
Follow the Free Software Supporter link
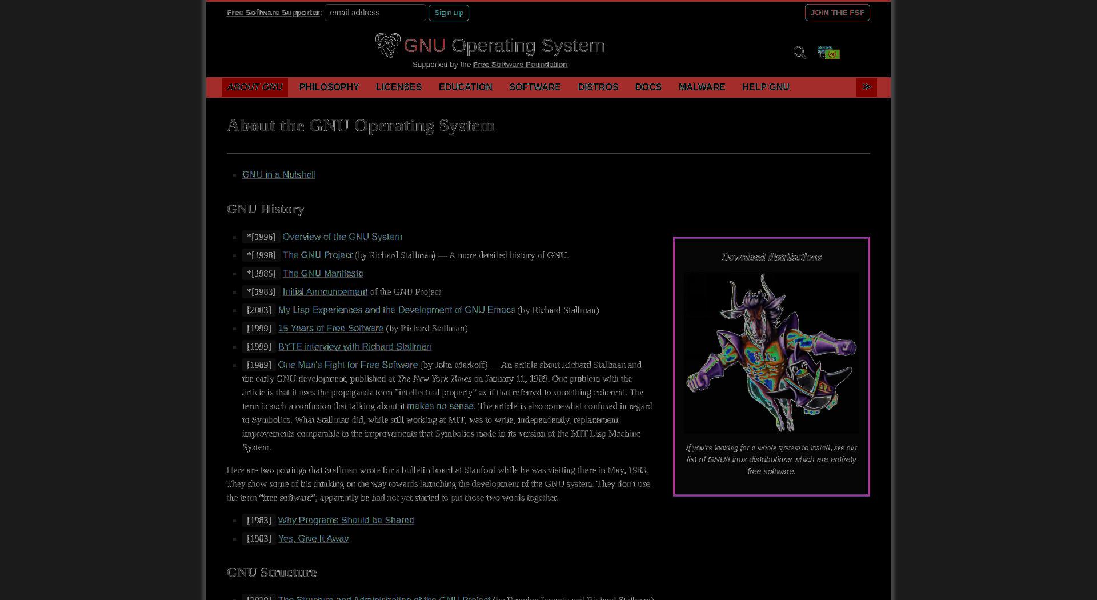click(273, 13)
